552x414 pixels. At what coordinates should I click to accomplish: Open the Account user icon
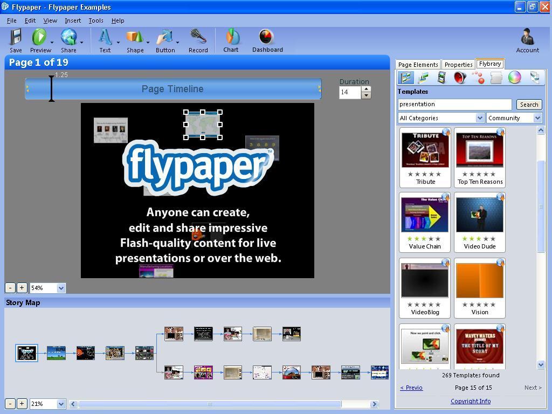(x=527, y=37)
